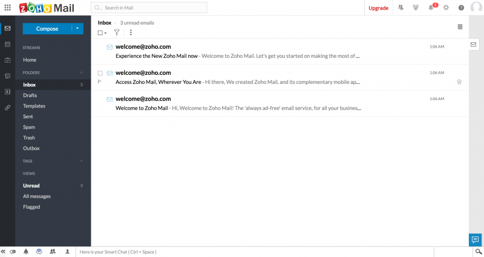Click the filter funnel icon
The height and width of the screenshot is (257, 484).
[117, 33]
